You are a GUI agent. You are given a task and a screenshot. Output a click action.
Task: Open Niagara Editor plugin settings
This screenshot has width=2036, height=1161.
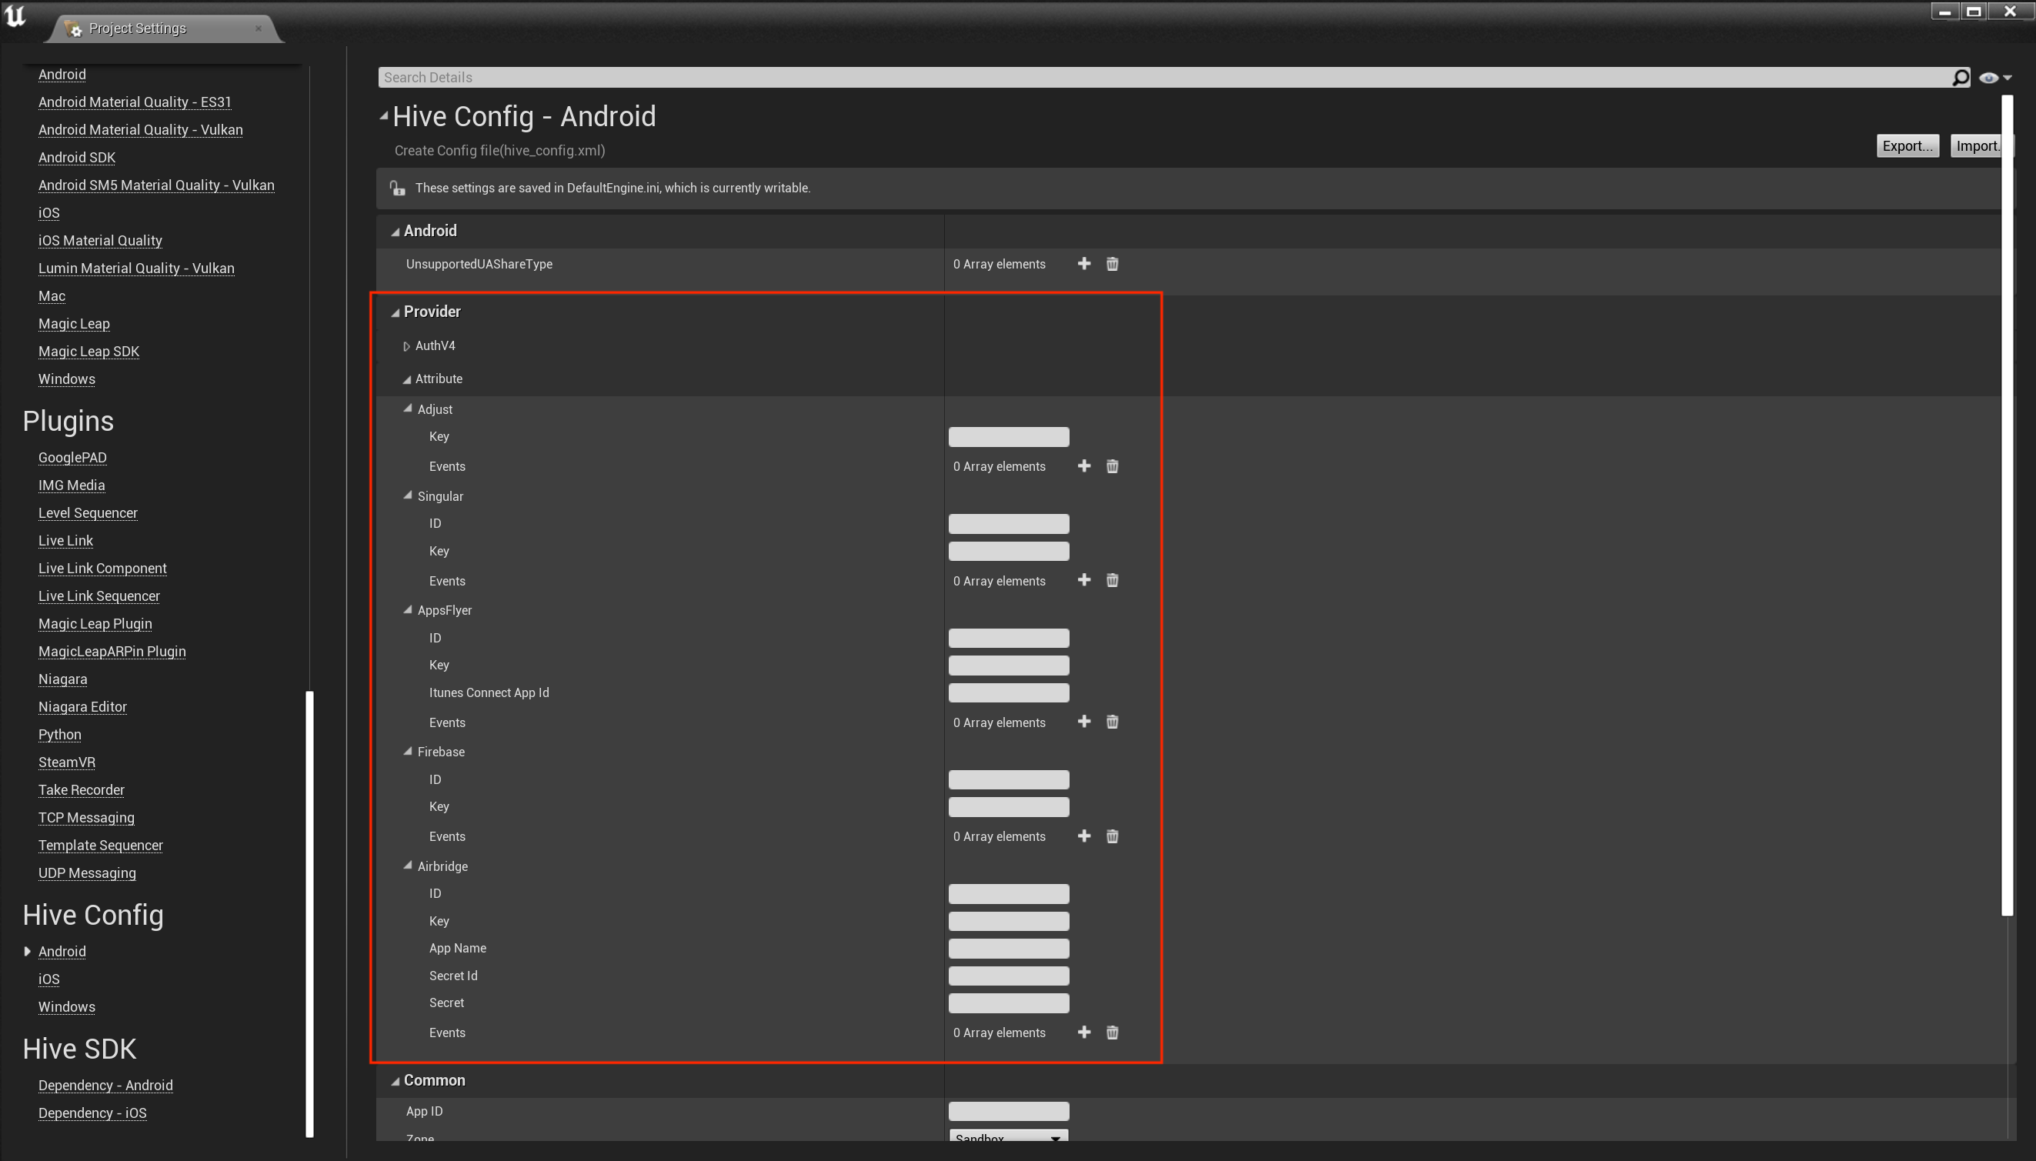pos(82,706)
